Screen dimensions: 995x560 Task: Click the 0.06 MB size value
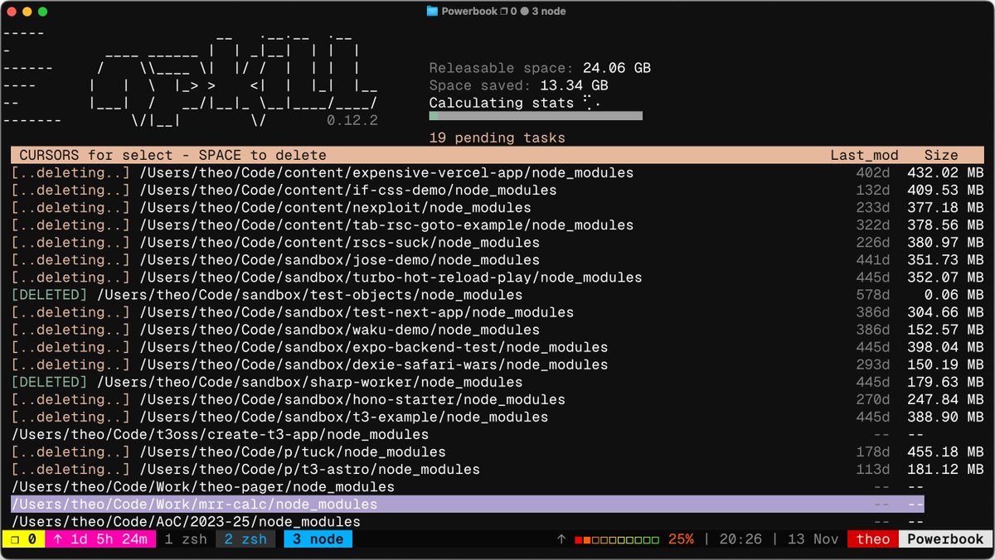954,295
